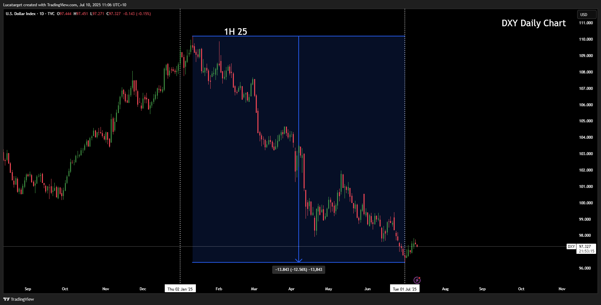This screenshot has width=601, height=305.
Task: Click the TradingView logo at bottom left
Action: coord(19,299)
